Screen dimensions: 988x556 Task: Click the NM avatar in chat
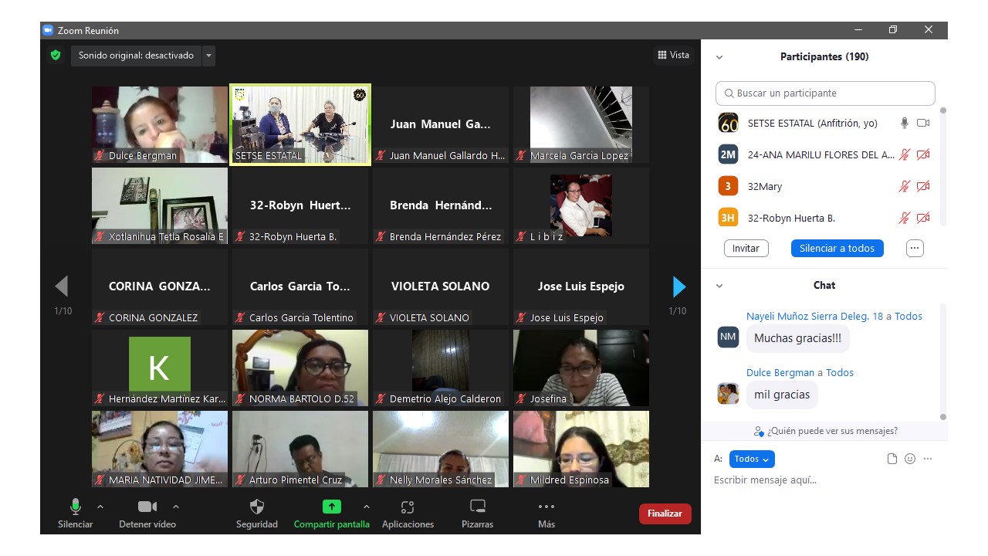pos(728,337)
